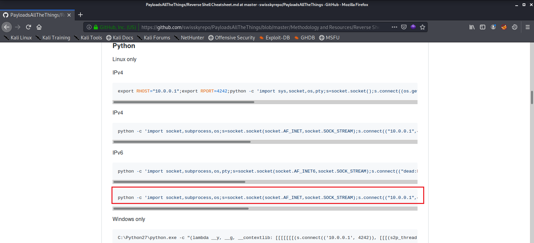Click the Python section heading
Viewport: 534px width, 243px height.
(124, 46)
